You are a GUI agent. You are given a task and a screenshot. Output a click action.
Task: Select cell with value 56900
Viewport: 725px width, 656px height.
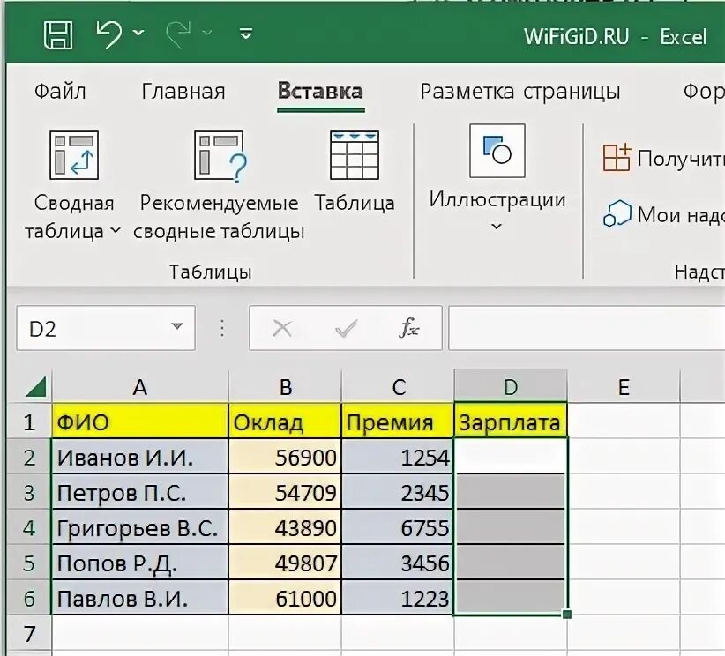(285, 457)
